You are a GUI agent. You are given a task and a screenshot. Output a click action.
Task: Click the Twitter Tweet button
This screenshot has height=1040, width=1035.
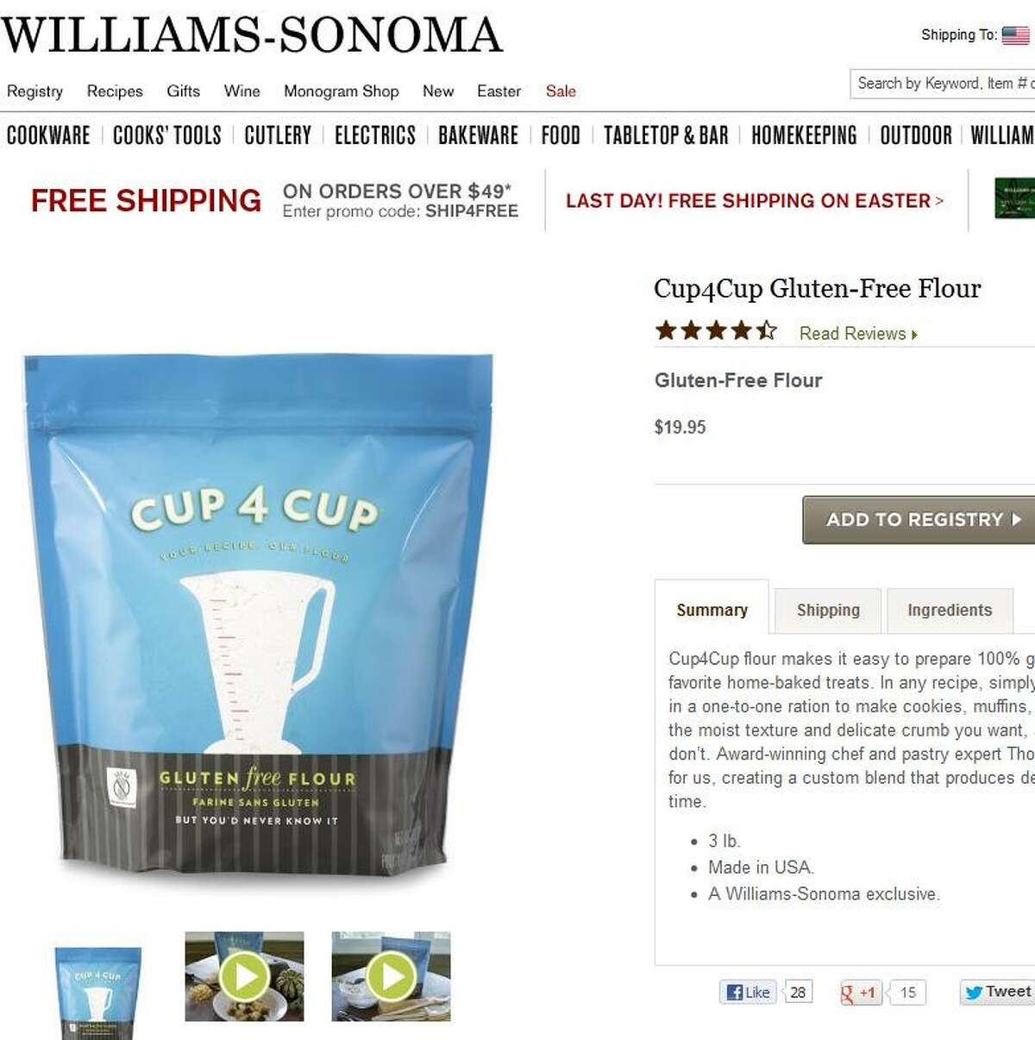(998, 992)
